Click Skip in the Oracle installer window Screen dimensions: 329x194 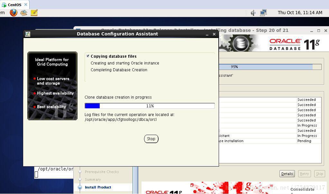click(320, 174)
